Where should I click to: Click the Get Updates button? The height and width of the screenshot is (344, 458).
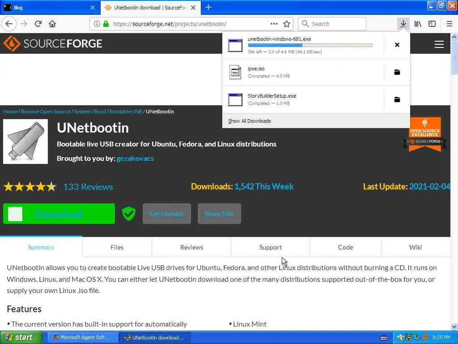coord(166,214)
